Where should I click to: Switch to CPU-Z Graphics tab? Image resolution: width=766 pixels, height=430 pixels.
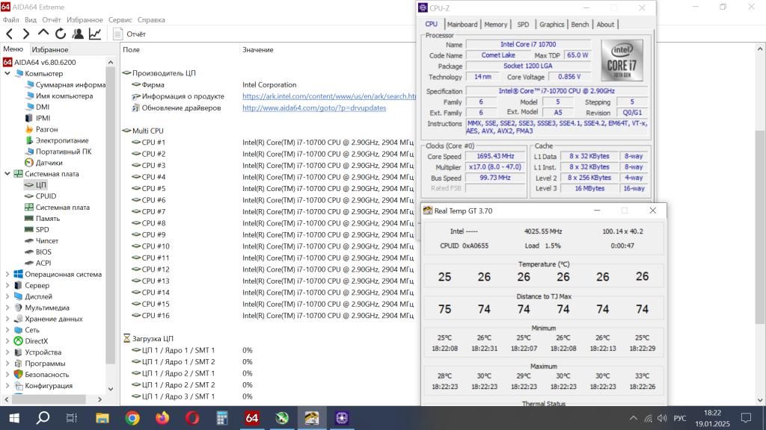pyautogui.click(x=551, y=25)
